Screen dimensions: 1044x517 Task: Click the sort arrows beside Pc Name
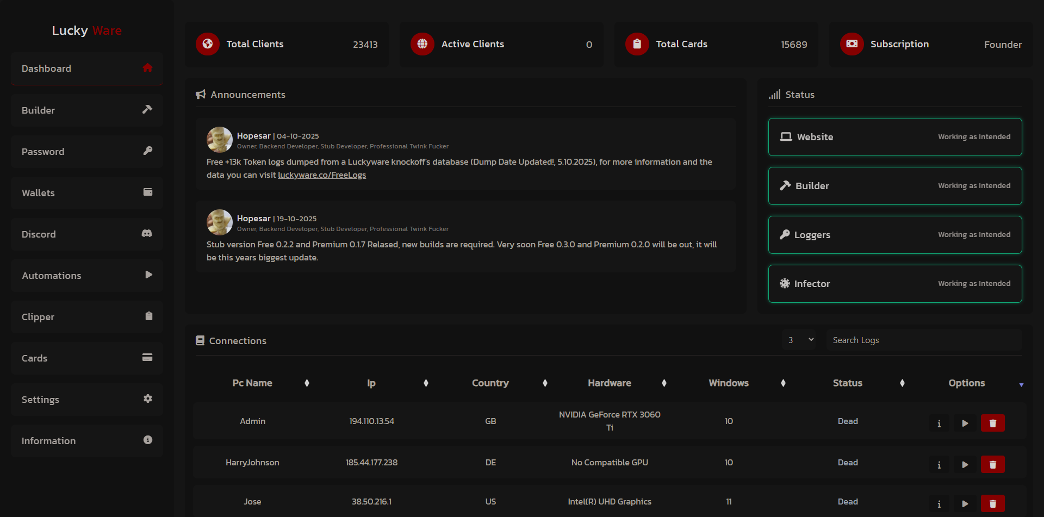(x=307, y=383)
